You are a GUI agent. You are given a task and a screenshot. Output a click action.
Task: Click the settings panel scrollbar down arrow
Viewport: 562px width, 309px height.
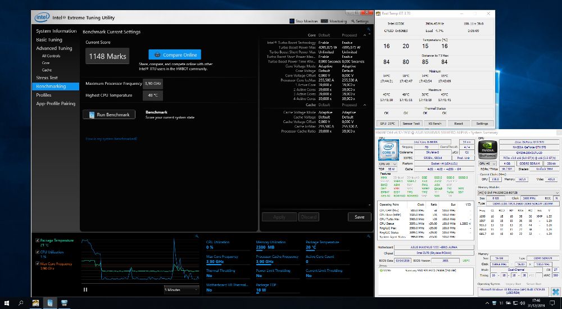coord(369,205)
